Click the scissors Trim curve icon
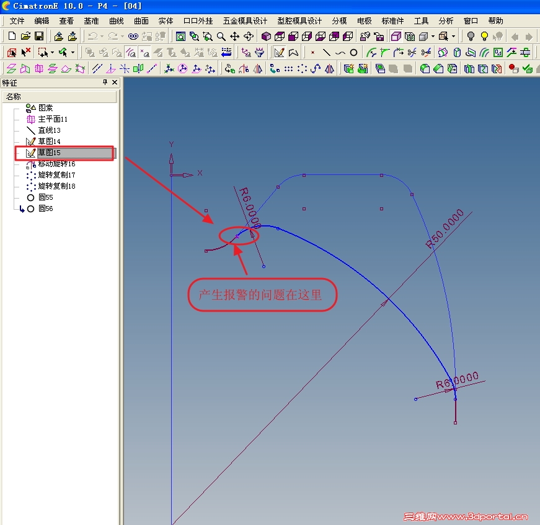 click(x=412, y=52)
